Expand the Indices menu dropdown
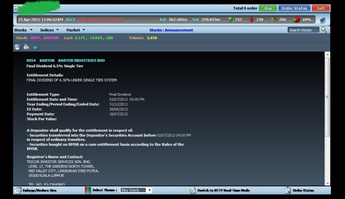Image resolution: width=345 pixels, height=199 pixels. [50, 30]
